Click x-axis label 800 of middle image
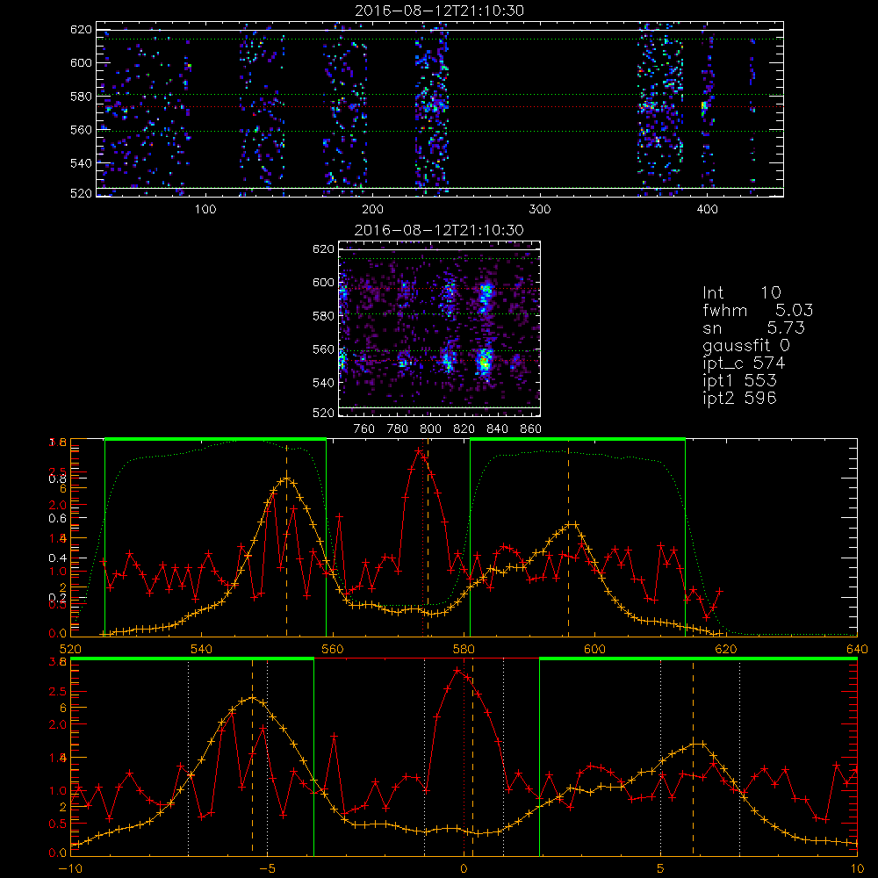Image resolution: width=878 pixels, height=878 pixels. pos(431,429)
